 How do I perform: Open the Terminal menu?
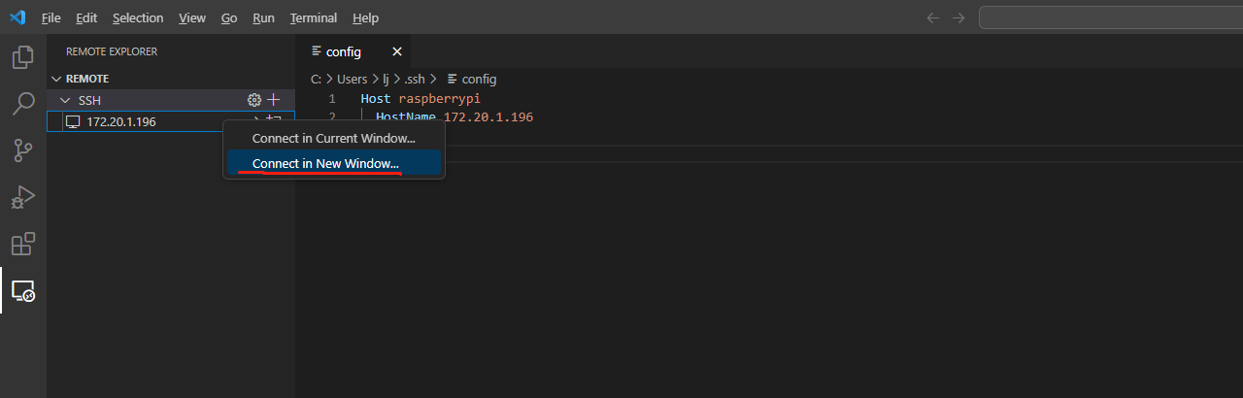pyautogui.click(x=314, y=17)
